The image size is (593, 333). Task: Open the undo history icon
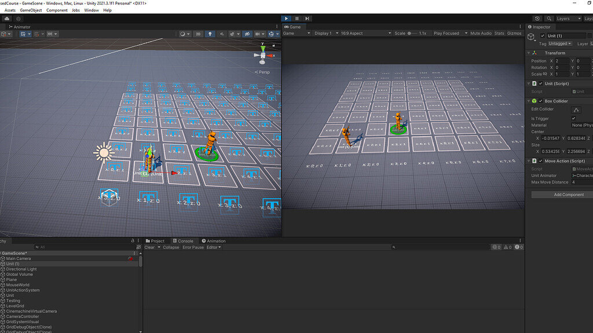pyautogui.click(x=537, y=19)
